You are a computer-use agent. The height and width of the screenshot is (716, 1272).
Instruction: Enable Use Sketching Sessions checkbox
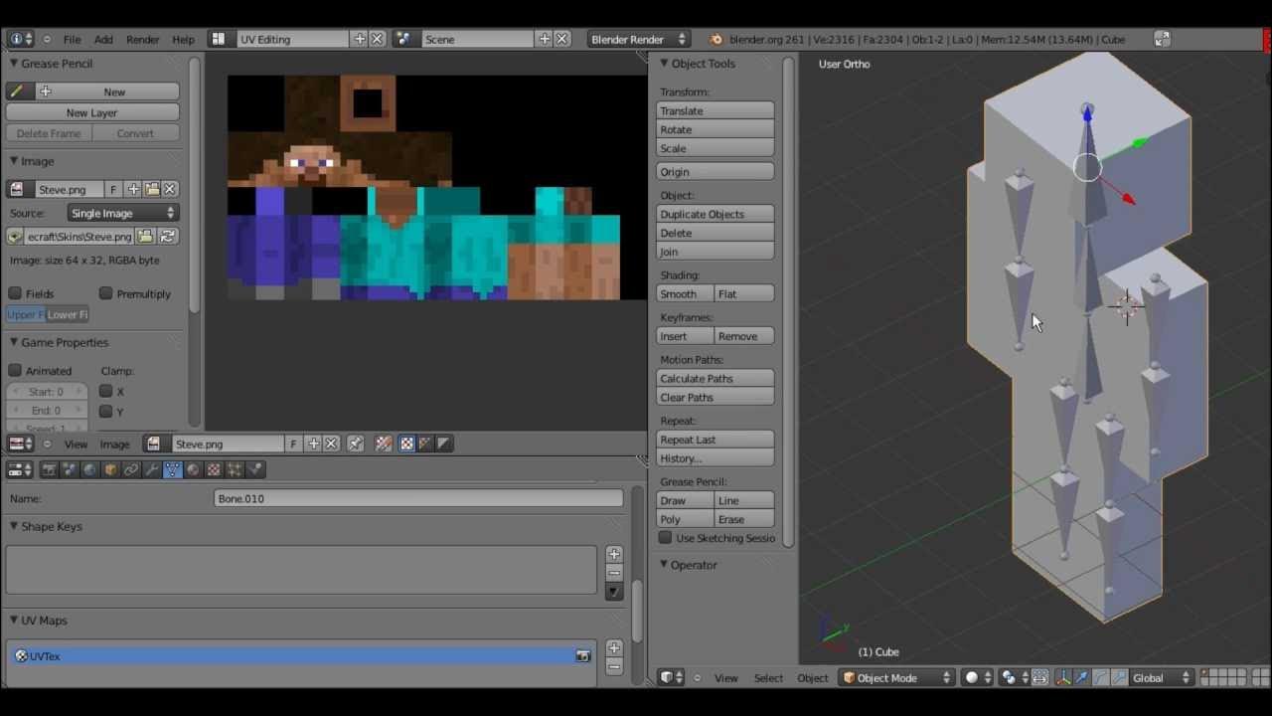(x=666, y=538)
